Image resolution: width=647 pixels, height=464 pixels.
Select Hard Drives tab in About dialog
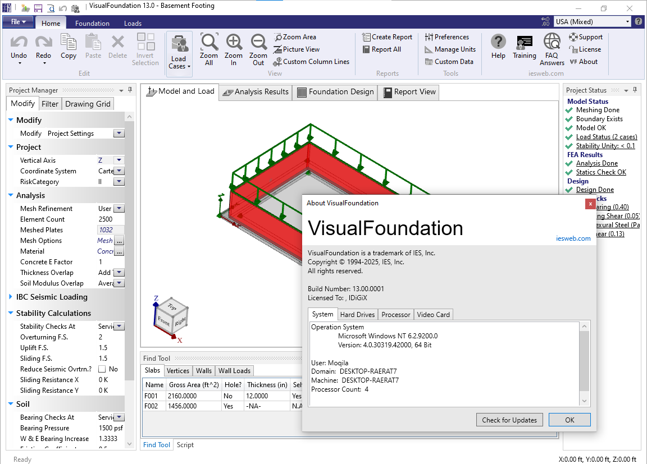pos(357,314)
